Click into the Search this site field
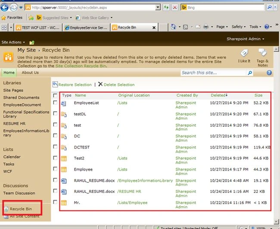This screenshot has width=280, height=229. pos(213,73)
